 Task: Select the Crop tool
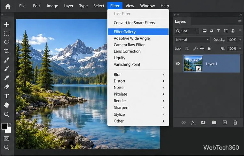click(6, 51)
